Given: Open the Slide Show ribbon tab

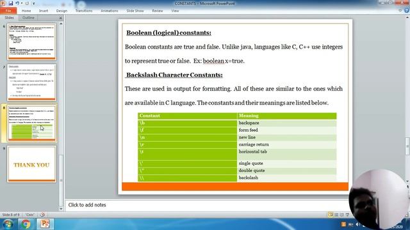Looking at the screenshot, I should pyautogui.click(x=135, y=11).
